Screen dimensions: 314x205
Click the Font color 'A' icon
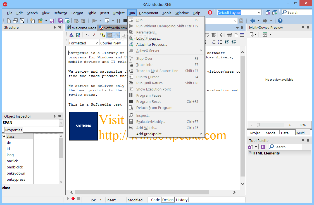coord(71,35)
